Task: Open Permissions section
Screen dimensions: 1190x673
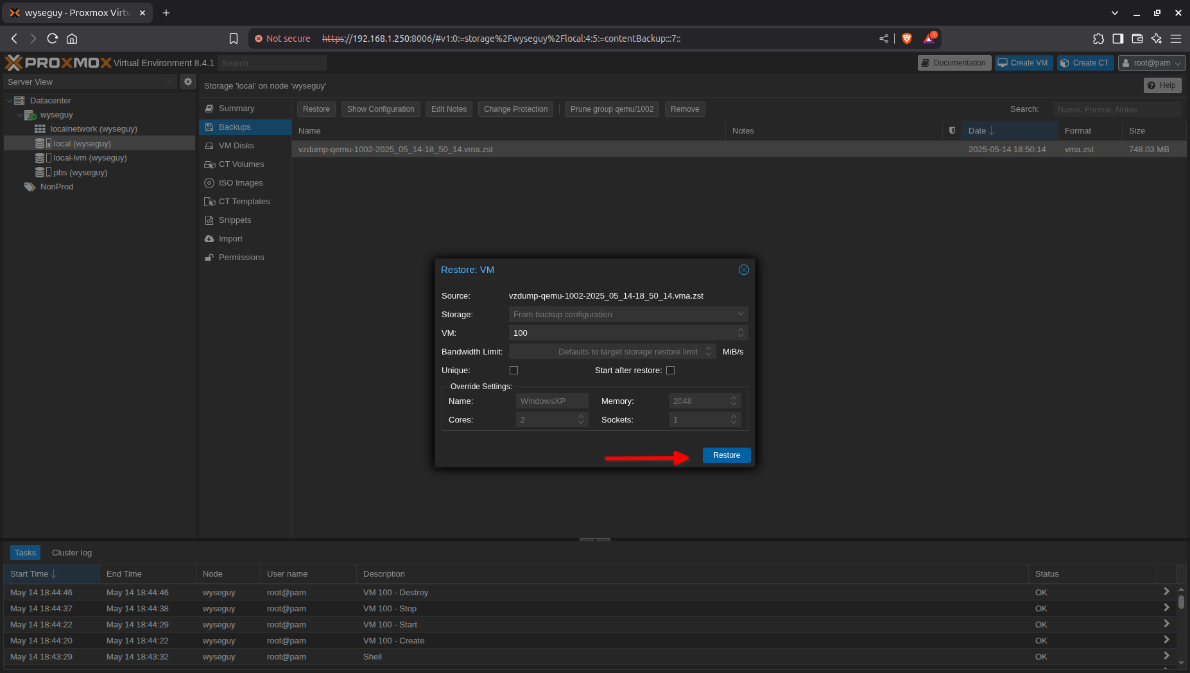Action: [x=245, y=258]
